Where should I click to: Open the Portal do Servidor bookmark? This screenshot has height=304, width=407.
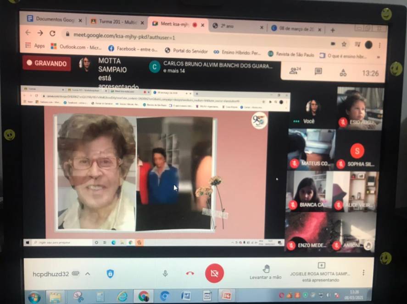tap(186, 51)
